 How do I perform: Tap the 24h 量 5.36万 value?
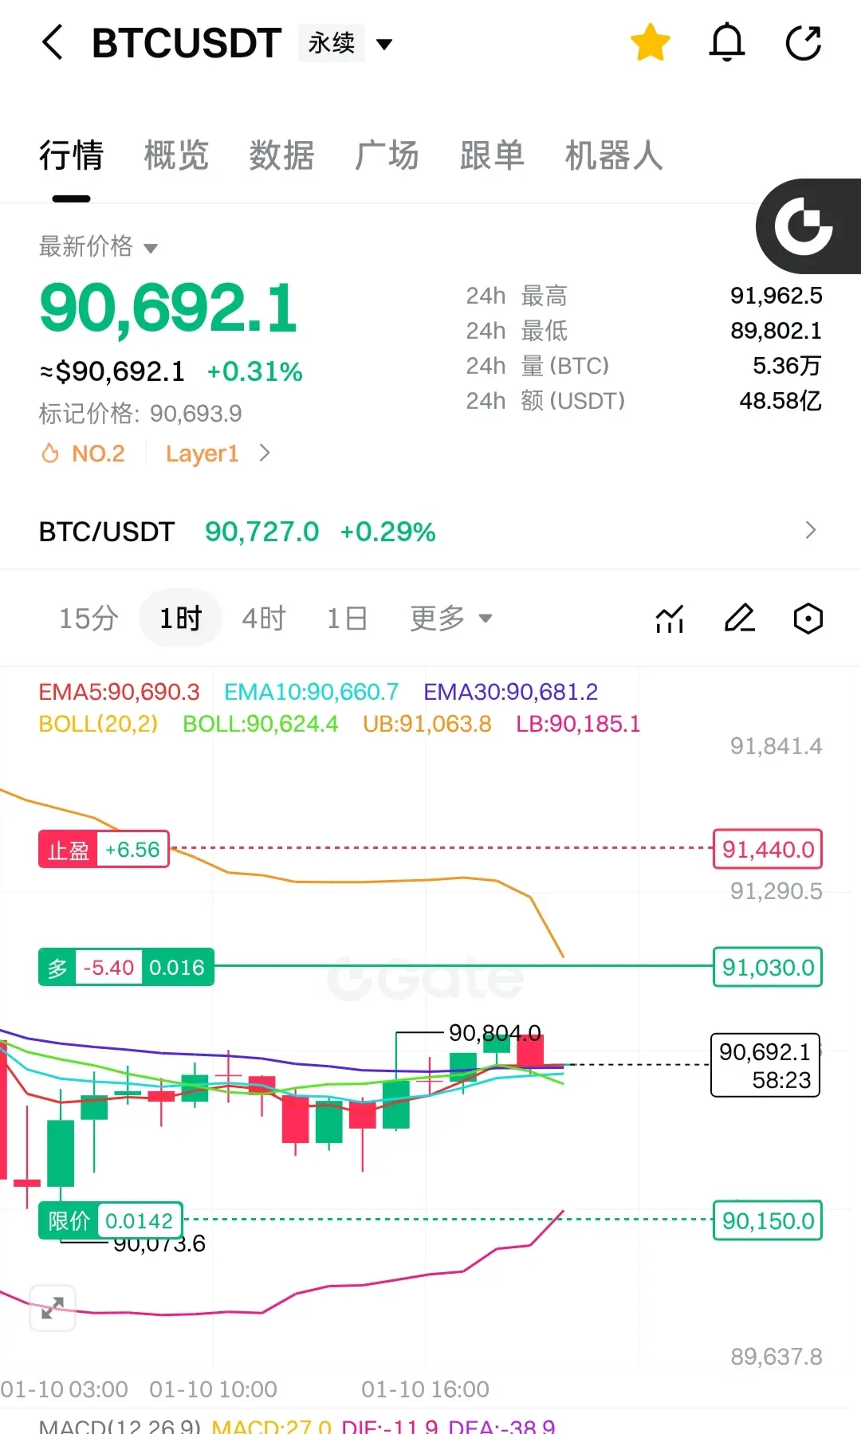pyautogui.click(x=787, y=366)
